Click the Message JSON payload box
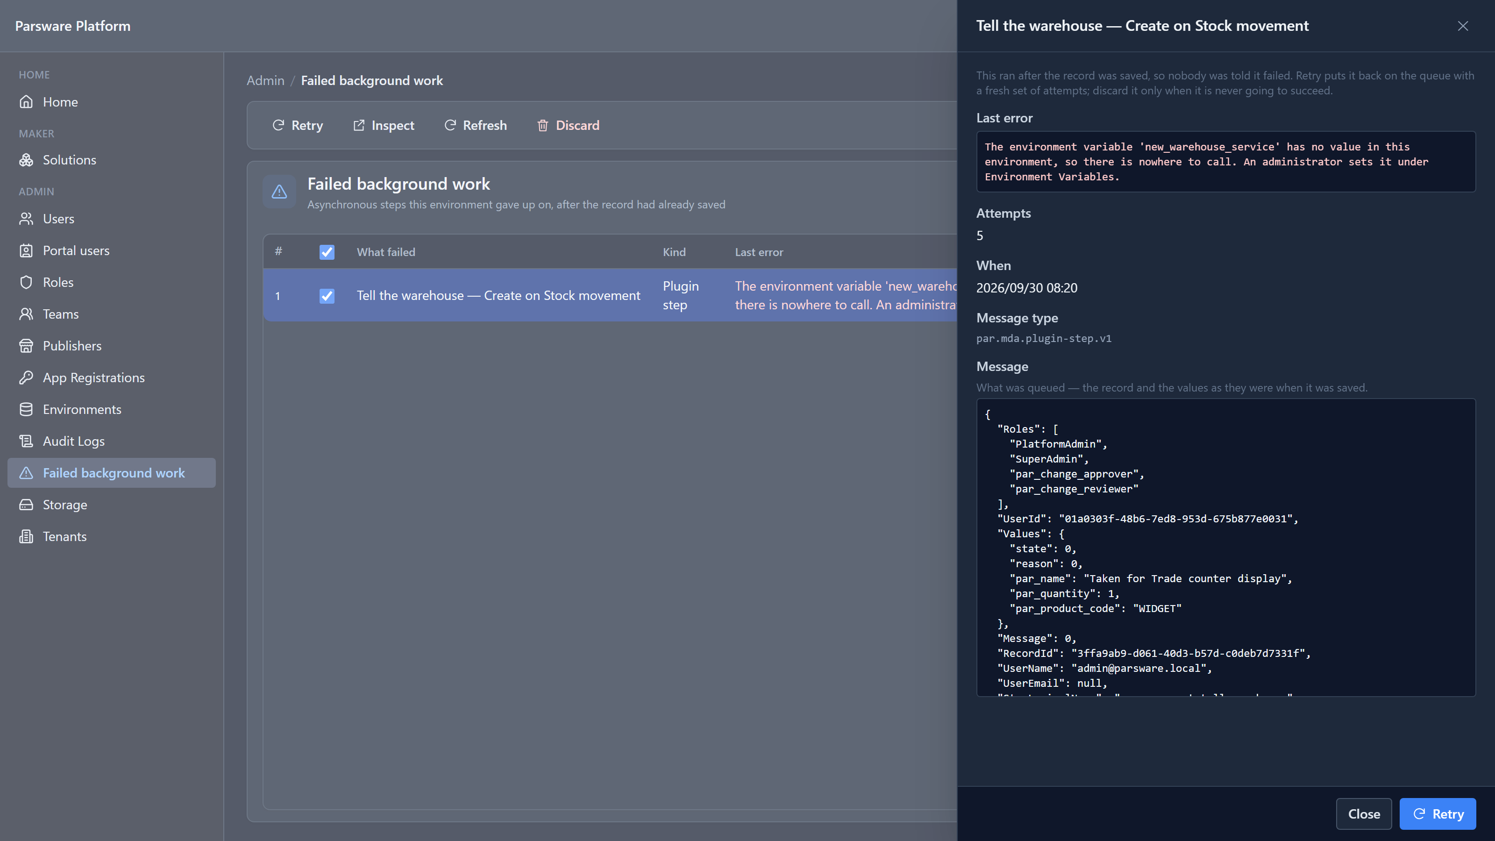Image resolution: width=1495 pixels, height=841 pixels. tap(1226, 547)
